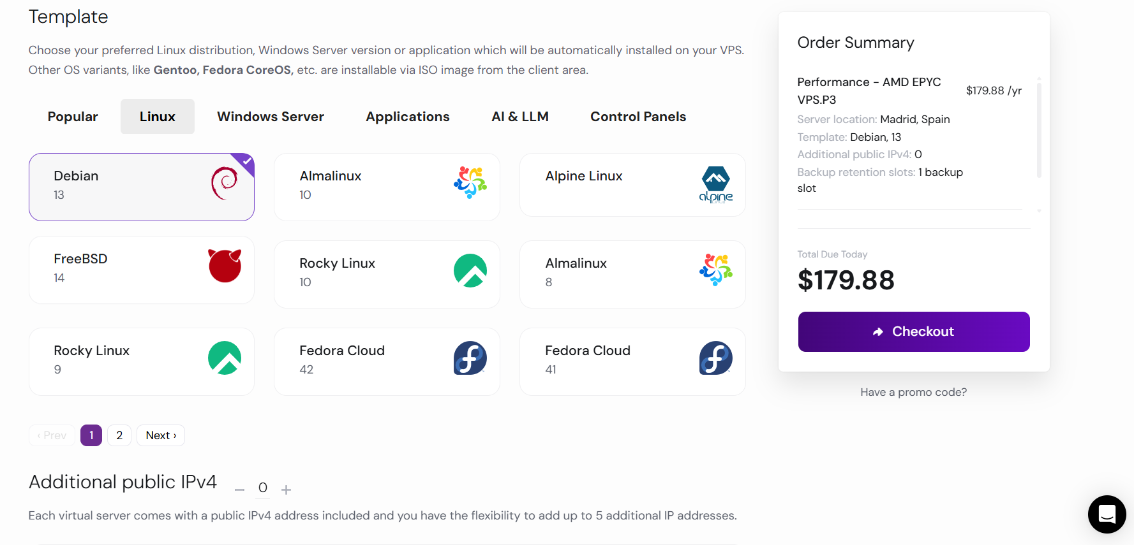The height and width of the screenshot is (545, 1134).
Task: Decrease additional IPv4 count with minus
Action: [x=240, y=490]
